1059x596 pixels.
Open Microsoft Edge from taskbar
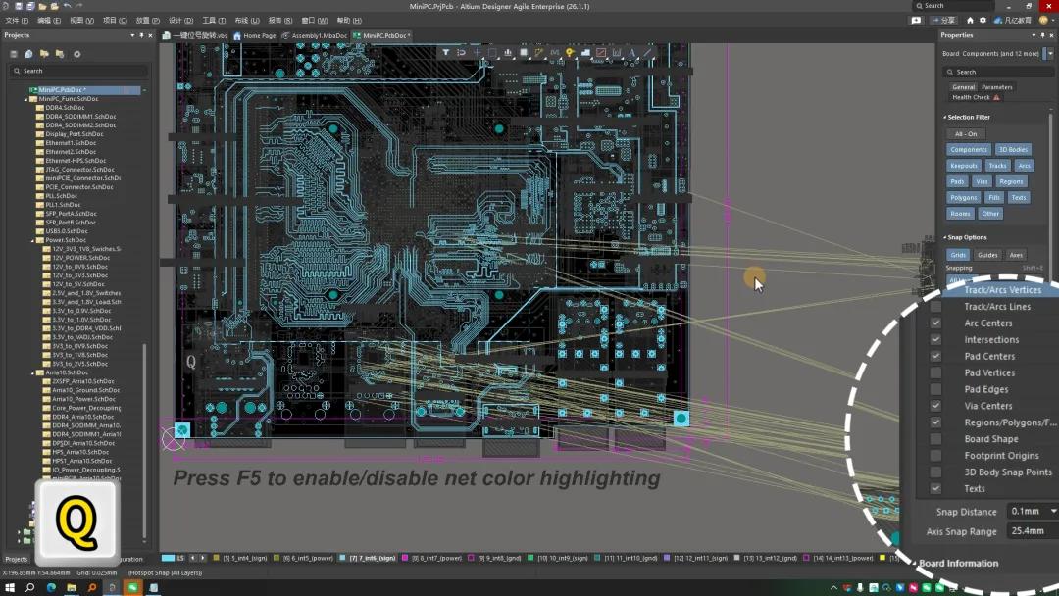tap(51, 588)
